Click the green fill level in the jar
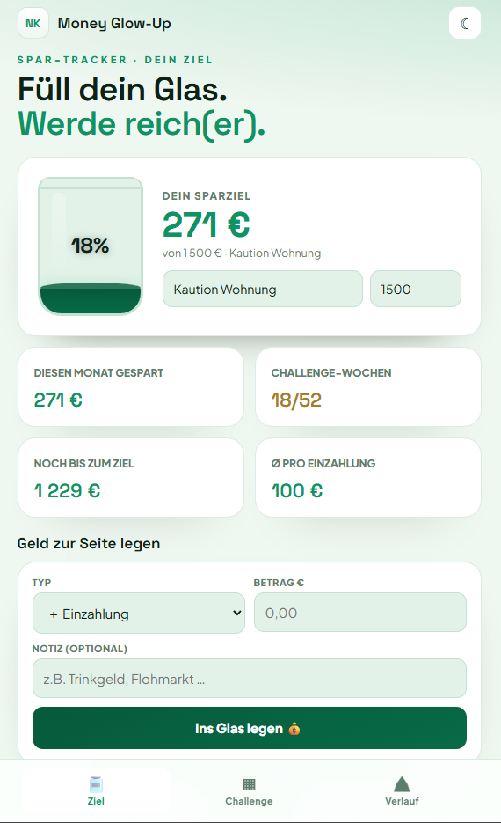This screenshot has width=501, height=823. (91, 298)
